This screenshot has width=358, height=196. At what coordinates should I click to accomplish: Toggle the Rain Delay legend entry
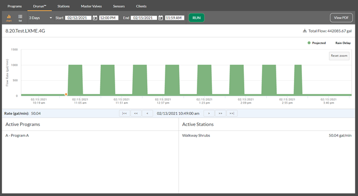[x=343, y=43]
